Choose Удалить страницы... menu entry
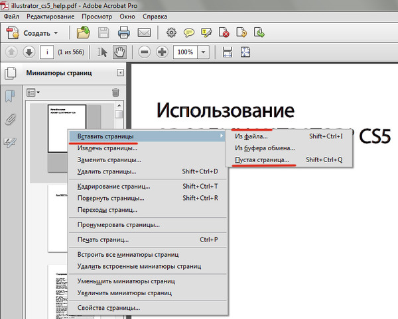Image resolution: width=398 pixels, height=319 pixels. pos(147,171)
